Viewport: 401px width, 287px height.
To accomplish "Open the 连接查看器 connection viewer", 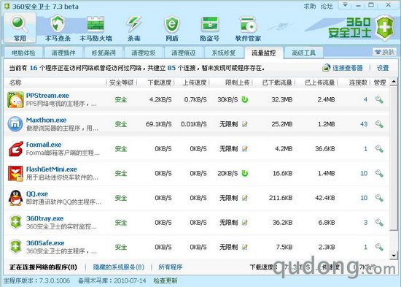I will tap(343, 68).
